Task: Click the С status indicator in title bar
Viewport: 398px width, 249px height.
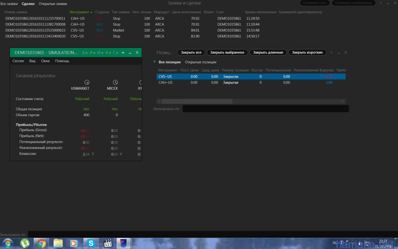Action: [116, 53]
